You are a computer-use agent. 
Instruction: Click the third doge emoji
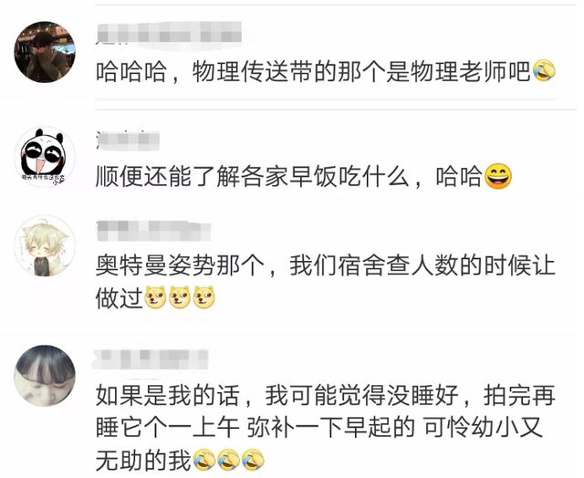click(204, 296)
